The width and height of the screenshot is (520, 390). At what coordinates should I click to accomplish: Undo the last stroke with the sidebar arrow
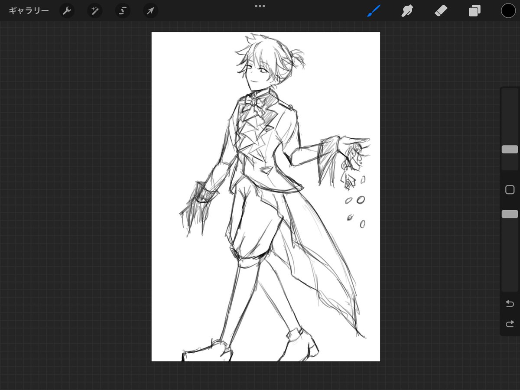510,303
